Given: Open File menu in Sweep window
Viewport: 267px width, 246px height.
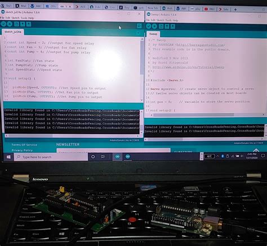Looking at the screenshot, I should (x=148, y=20).
